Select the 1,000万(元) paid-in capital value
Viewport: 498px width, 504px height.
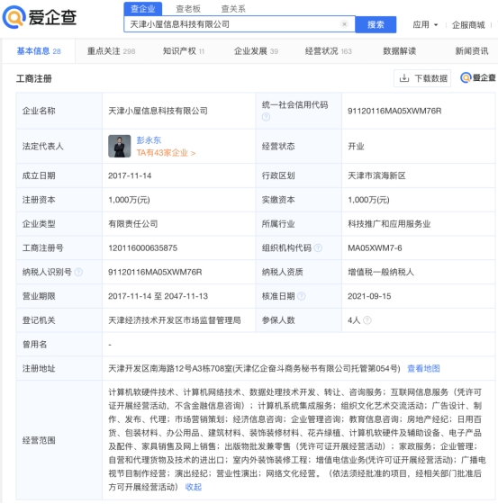coord(368,200)
